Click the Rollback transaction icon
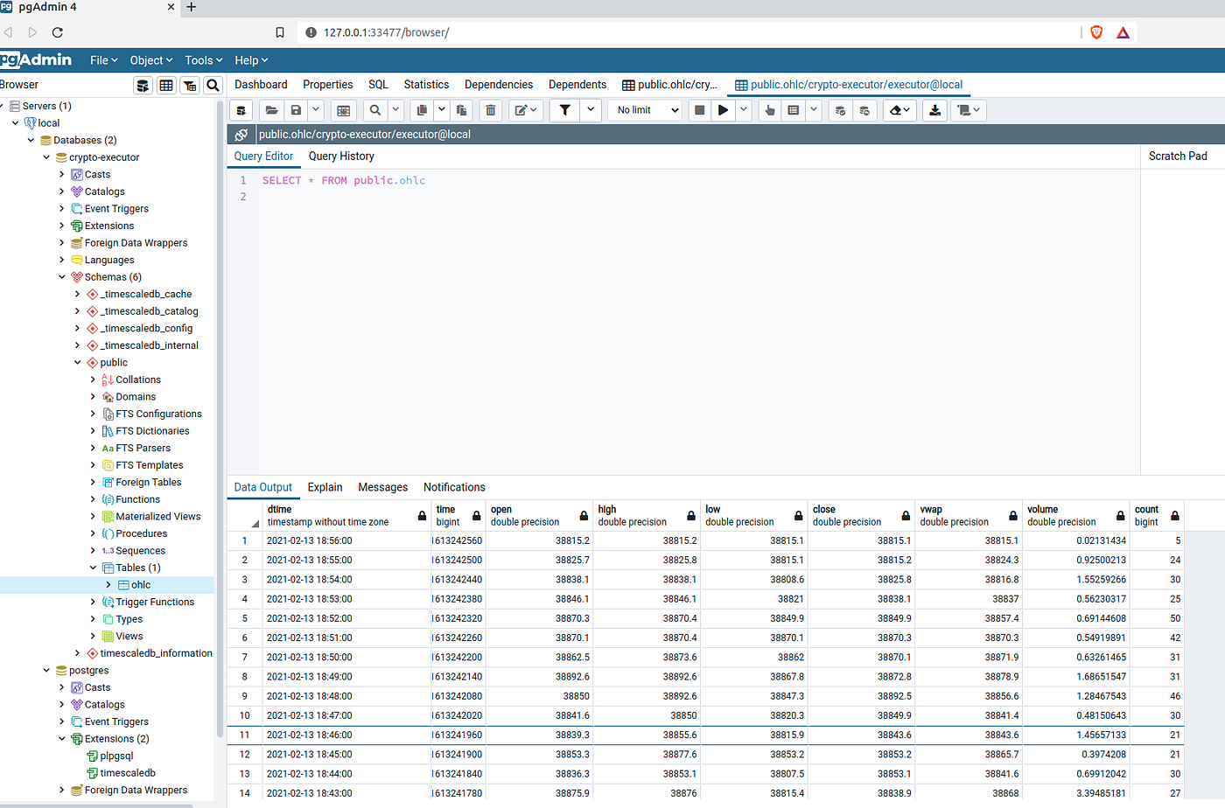1225x808 pixels. 864,110
